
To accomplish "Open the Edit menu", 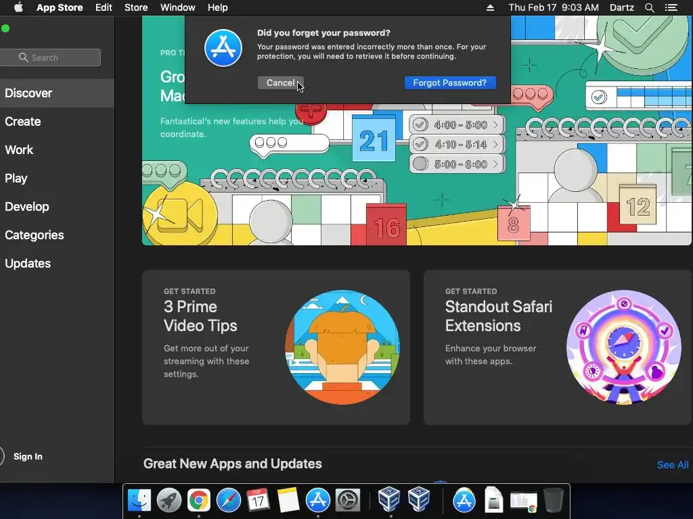I will (x=104, y=7).
